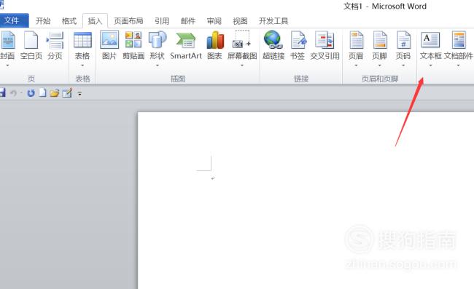Switch to the Format (格式) tab

click(x=69, y=21)
